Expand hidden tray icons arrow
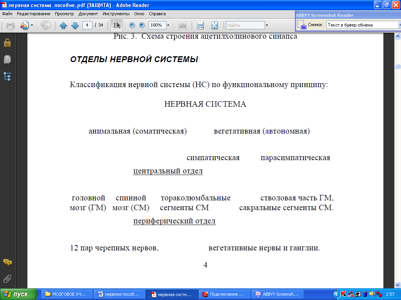Viewport: 401px width, 300px height. click(x=336, y=294)
